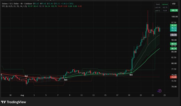Click the Trend label in the table

[158, 4]
